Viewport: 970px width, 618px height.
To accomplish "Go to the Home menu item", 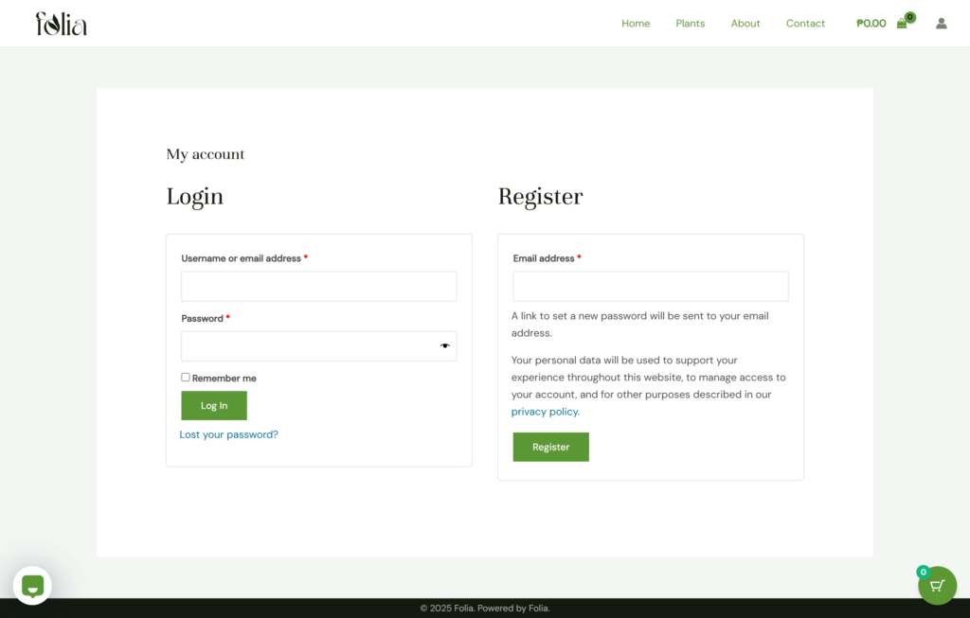I will click(636, 24).
